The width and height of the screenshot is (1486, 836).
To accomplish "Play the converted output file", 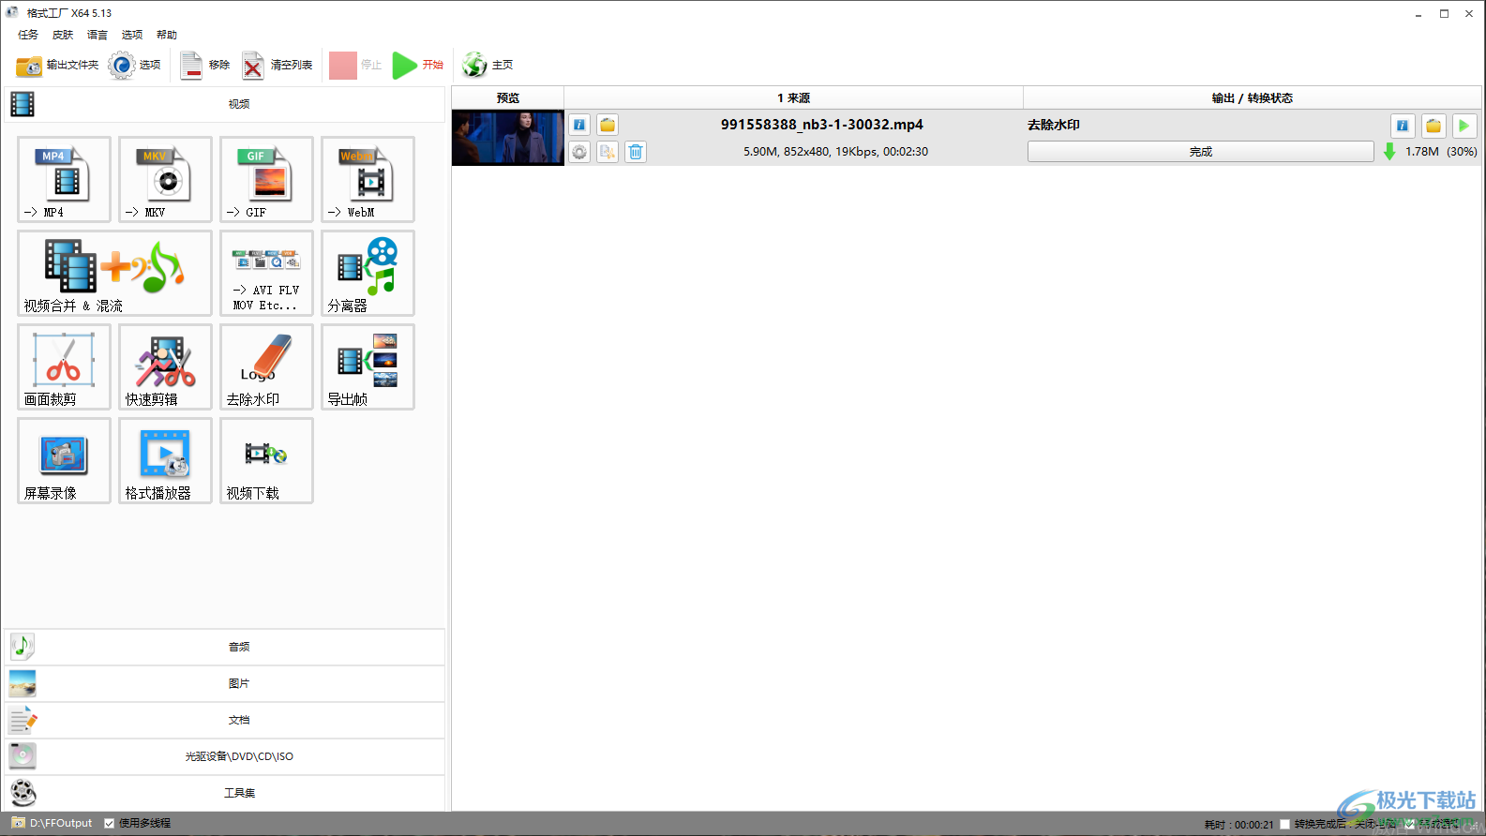I will pos(1464,126).
